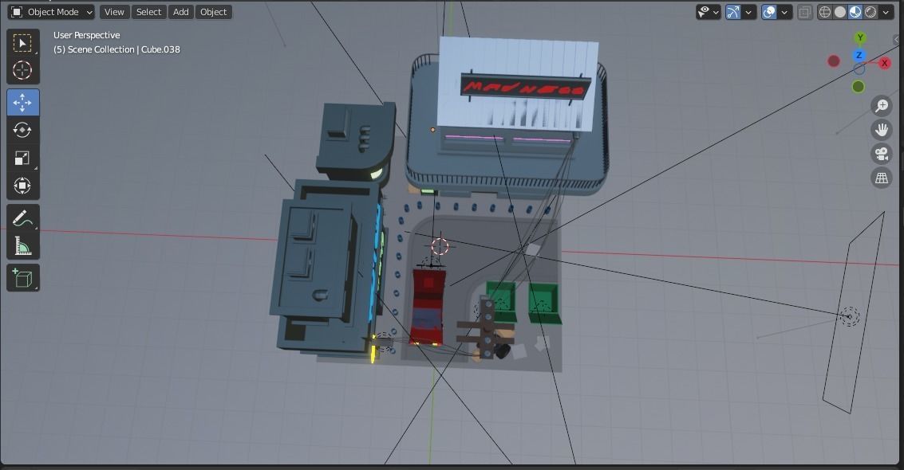
Task: Click the red X axis on navigation gizmo
Action: coord(884,61)
